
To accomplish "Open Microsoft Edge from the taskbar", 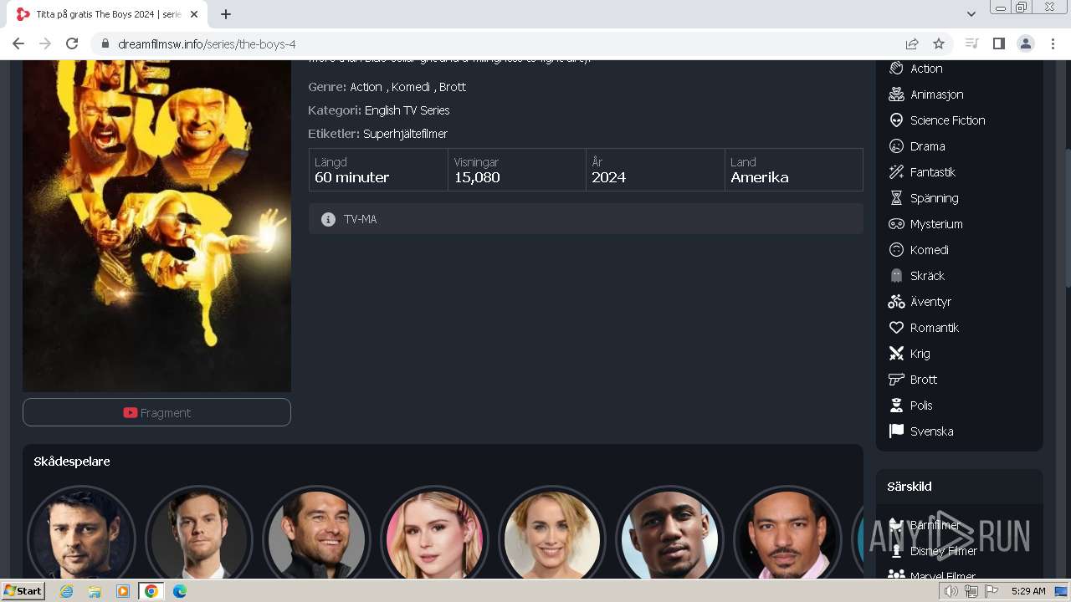I will click(x=179, y=591).
